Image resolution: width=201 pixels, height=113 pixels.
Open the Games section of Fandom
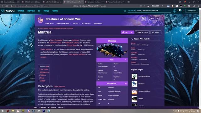21,11
